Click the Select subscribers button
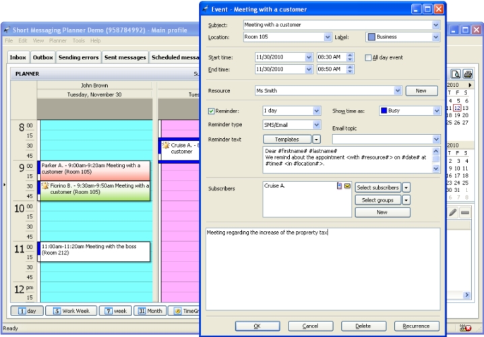The height and width of the screenshot is (337, 484). 377,187
